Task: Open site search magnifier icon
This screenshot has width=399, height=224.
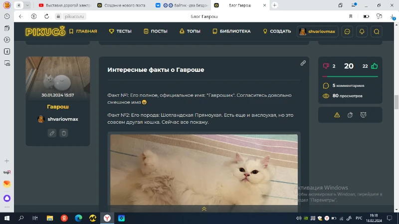Action: tap(377, 31)
